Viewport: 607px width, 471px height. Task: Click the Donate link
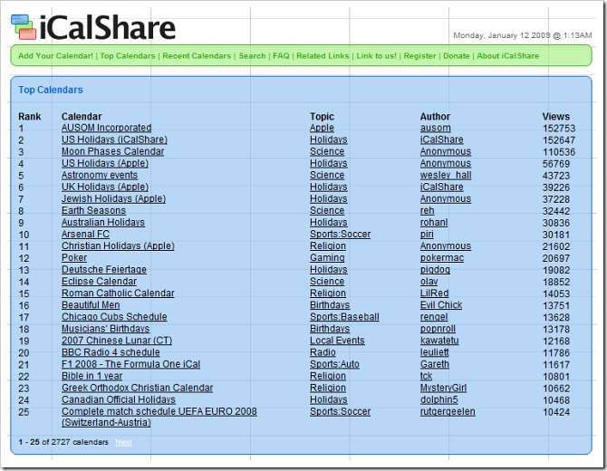[456, 56]
